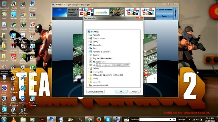Click the Apply button
This screenshot has height=122, width=218.
[x=165, y=16]
